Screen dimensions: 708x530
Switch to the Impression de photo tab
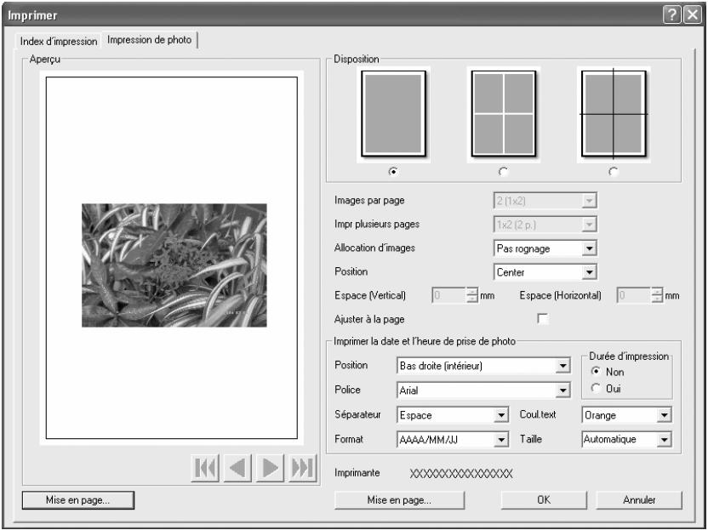coord(150,40)
